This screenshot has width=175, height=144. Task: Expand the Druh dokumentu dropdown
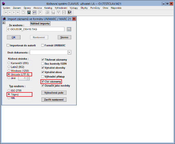[69, 52]
